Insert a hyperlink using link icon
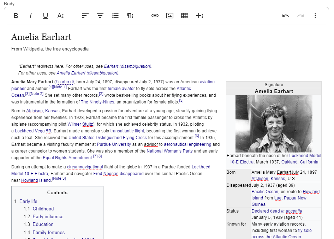 pyautogui.click(x=155, y=16)
